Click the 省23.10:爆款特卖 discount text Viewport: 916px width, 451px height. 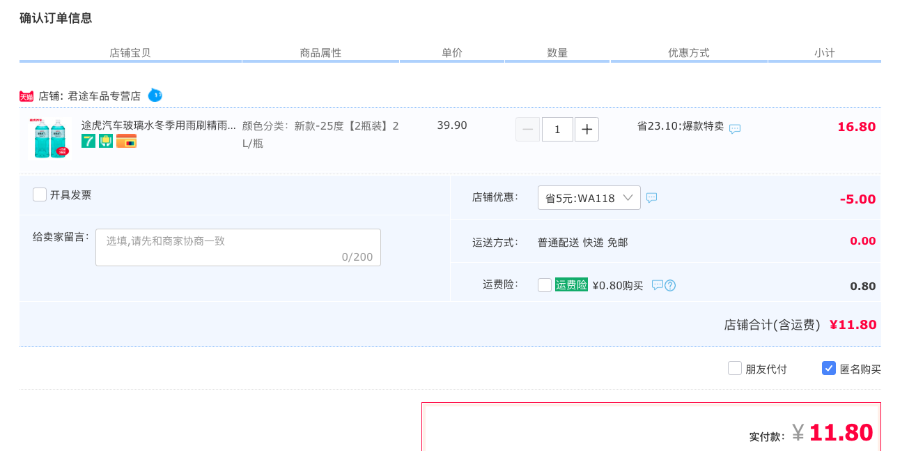[681, 126]
